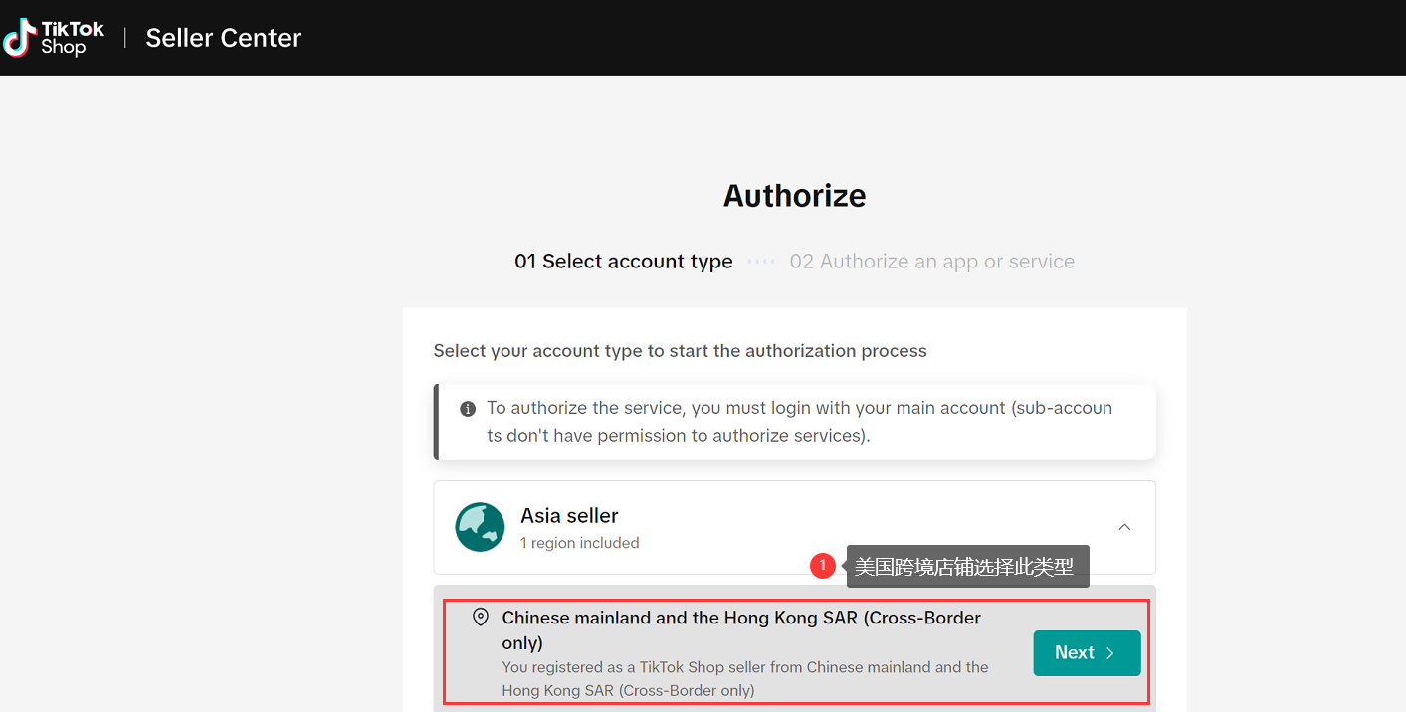Click the Authorize page heading
Viewport: 1406px width, 712px height.
pos(794,196)
